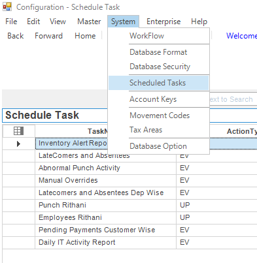
Task: Click the Home toolbar button
Action: [x=85, y=36]
